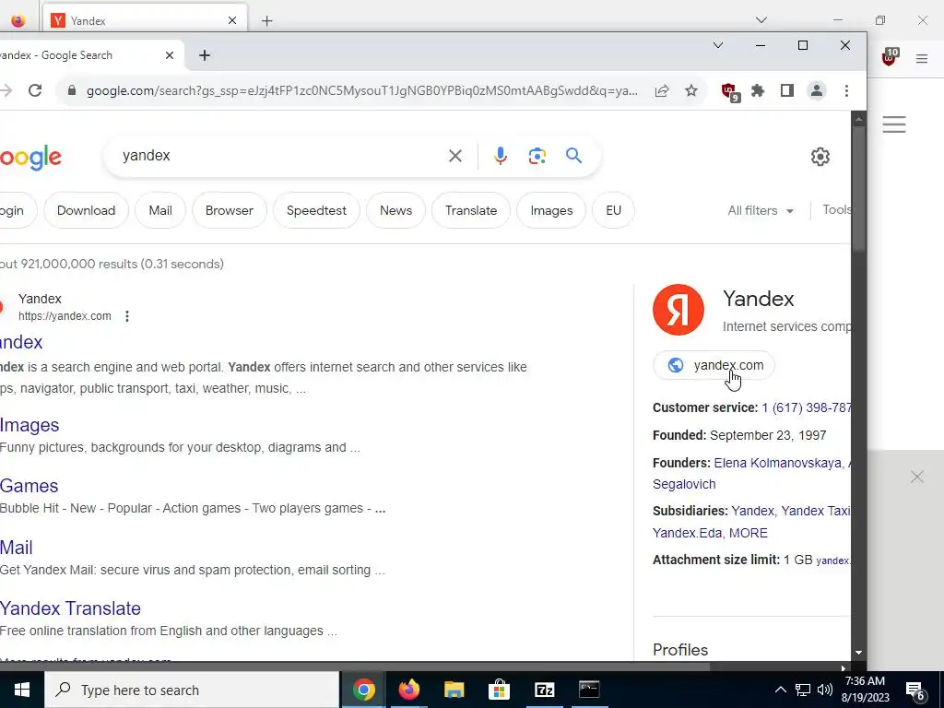Click the Google search input field
The image size is (944, 708).
(280, 156)
